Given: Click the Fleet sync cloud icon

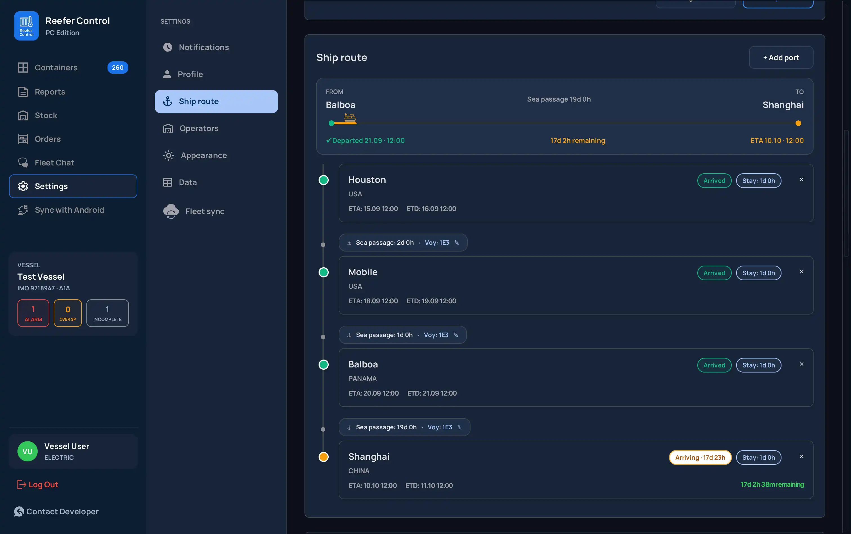Looking at the screenshot, I should click(171, 211).
